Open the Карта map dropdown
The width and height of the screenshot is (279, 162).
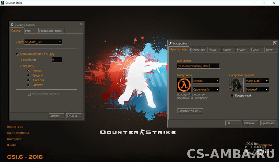click(x=43, y=42)
